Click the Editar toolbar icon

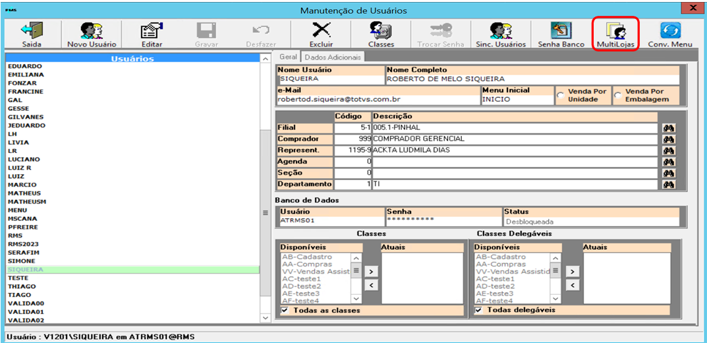coord(152,31)
